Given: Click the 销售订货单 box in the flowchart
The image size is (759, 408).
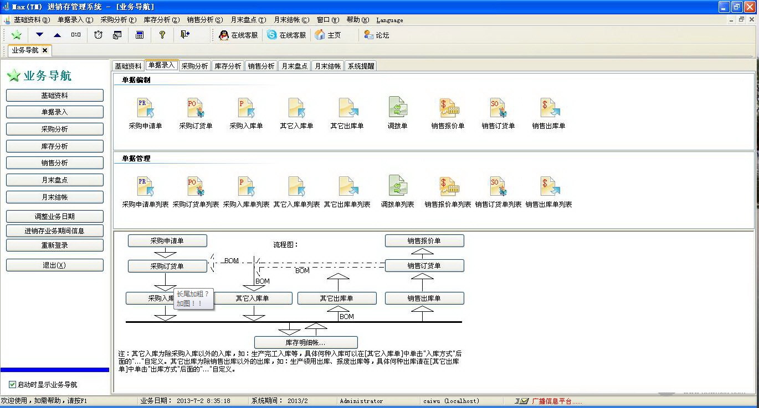Looking at the screenshot, I should pyautogui.click(x=424, y=266).
